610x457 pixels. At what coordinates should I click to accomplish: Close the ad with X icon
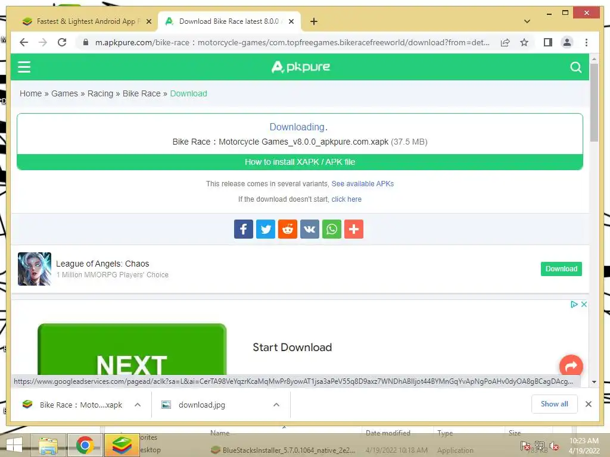pos(584,304)
